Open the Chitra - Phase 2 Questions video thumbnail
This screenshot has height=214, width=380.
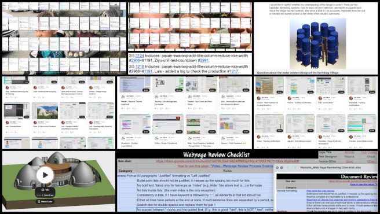(168, 124)
